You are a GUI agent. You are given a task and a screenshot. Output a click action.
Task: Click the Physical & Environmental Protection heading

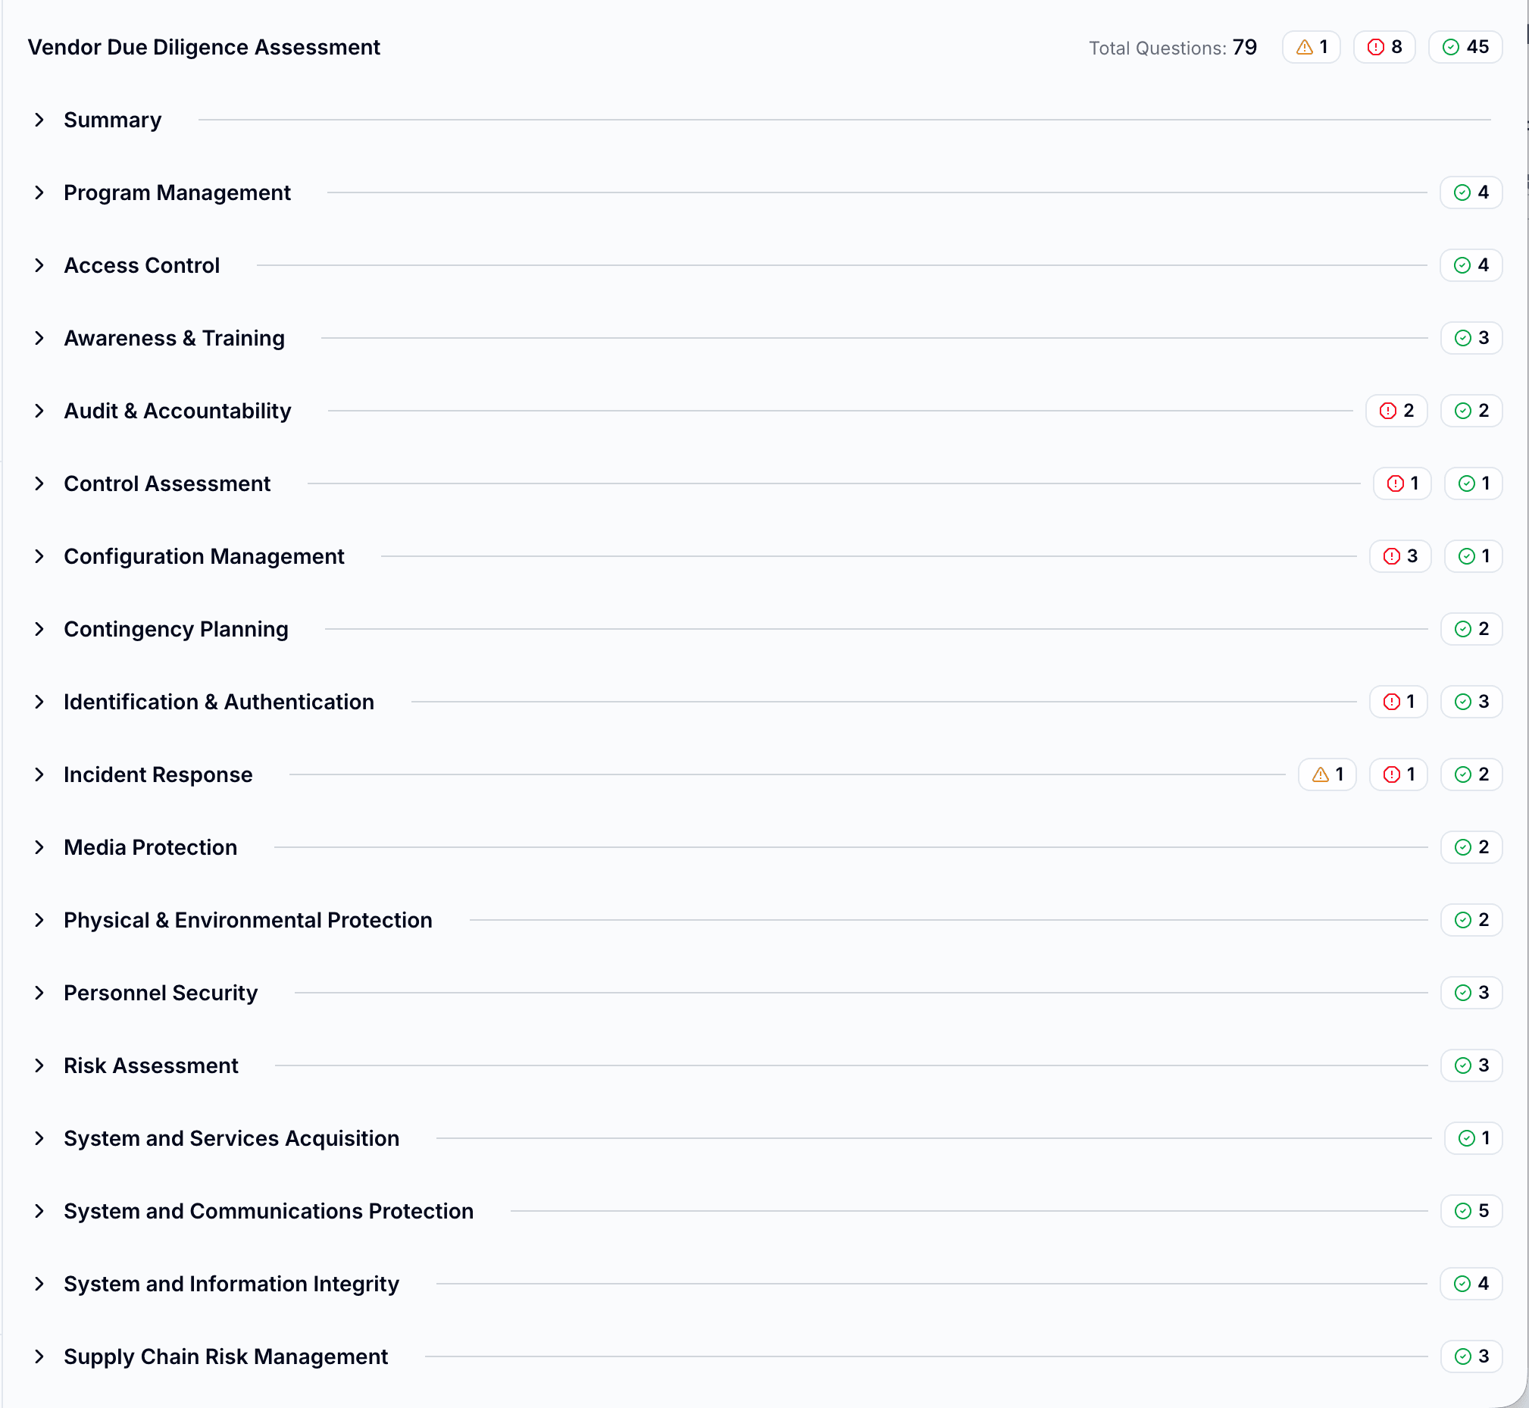248,921
